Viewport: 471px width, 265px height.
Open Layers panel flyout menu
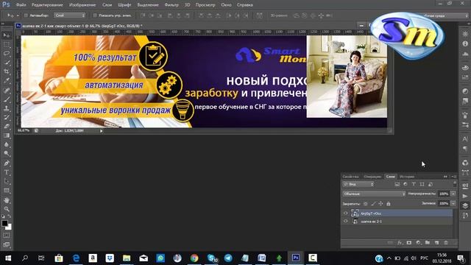(454, 177)
